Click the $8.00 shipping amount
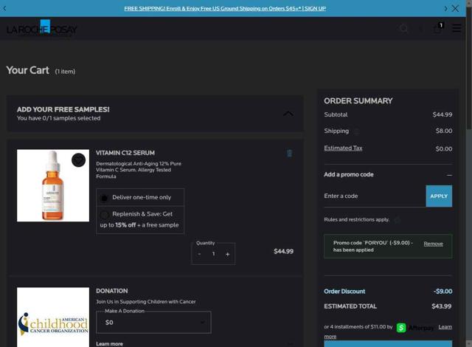 click(x=444, y=131)
